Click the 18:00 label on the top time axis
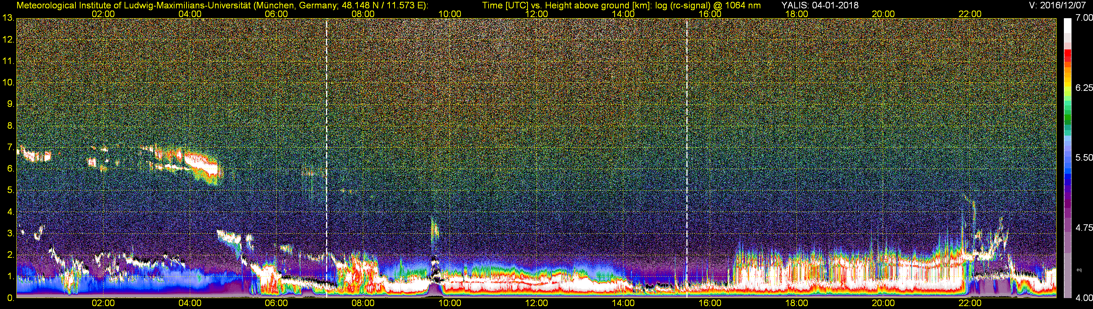1093x309 pixels. point(796,14)
